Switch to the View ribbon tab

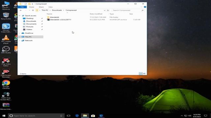50,7
